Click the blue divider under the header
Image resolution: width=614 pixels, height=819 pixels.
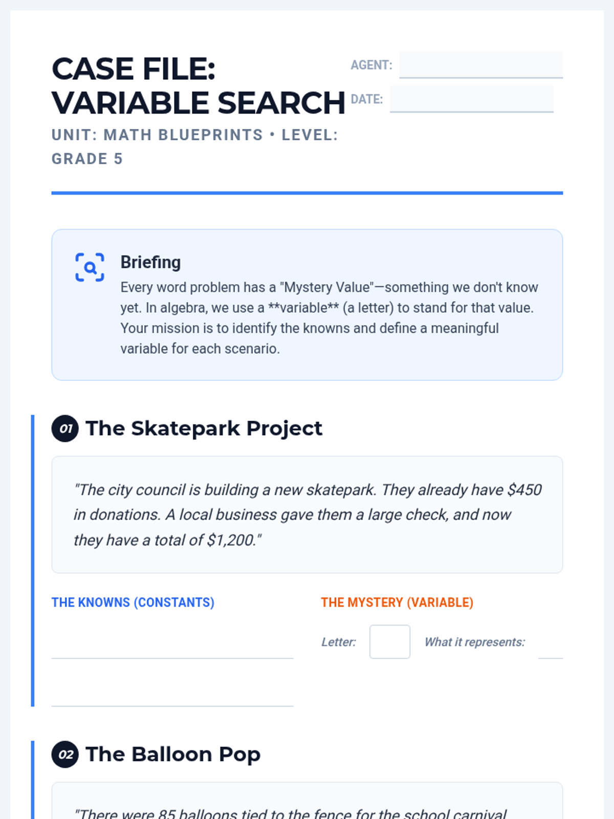pyautogui.click(x=307, y=193)
